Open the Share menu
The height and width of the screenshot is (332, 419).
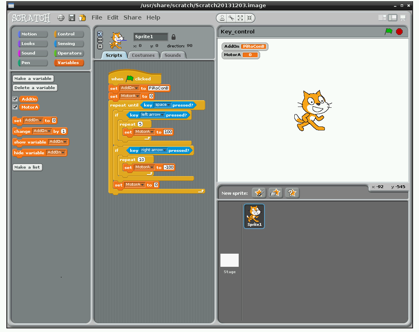132,17
